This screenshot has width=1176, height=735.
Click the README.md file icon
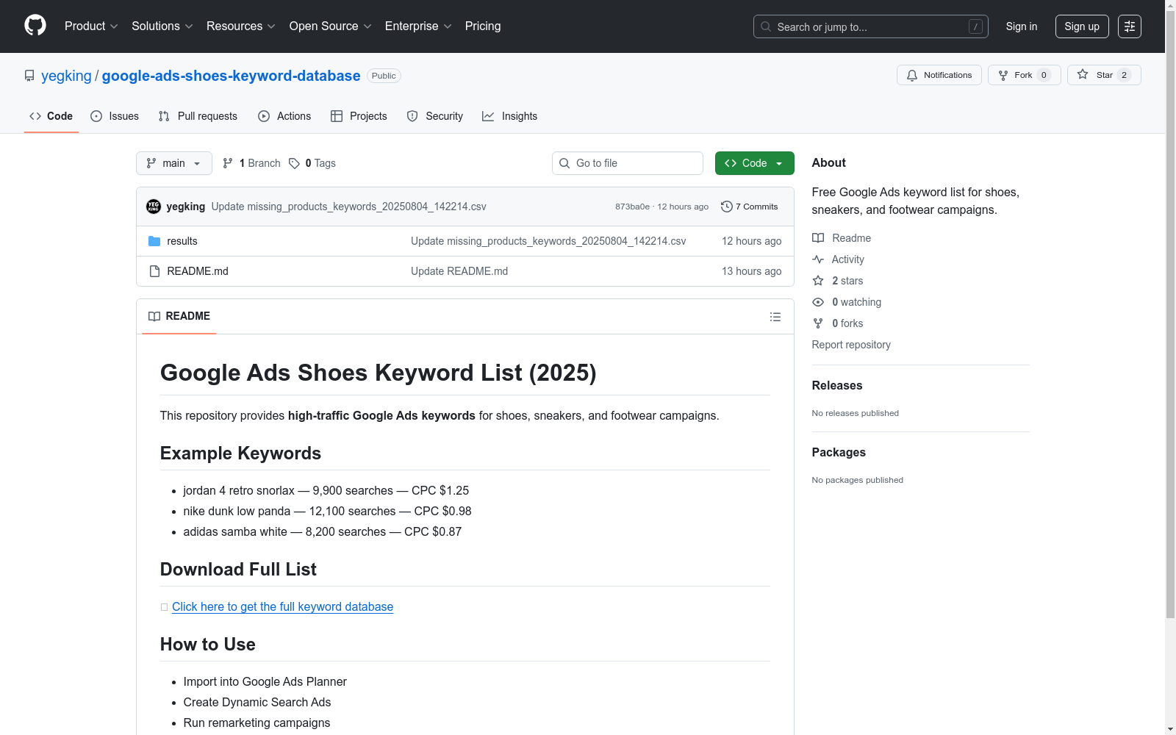click(154, 271)
